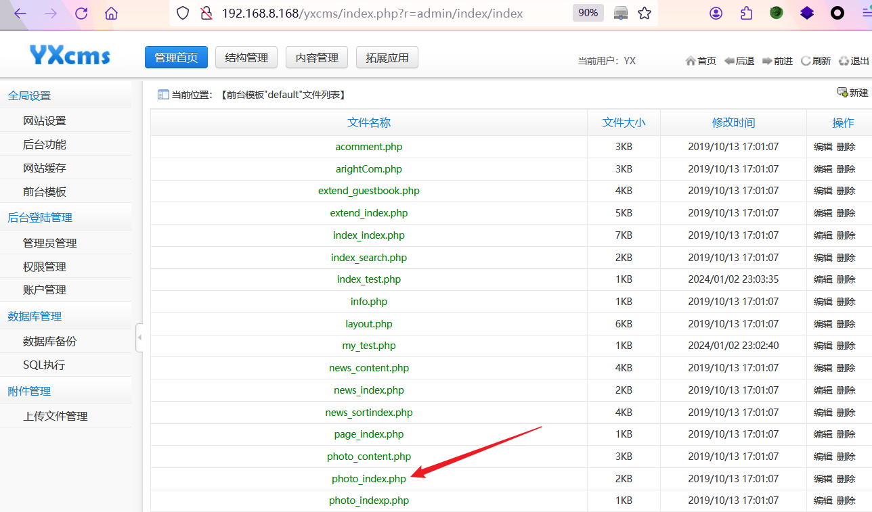Click the 退出 logout icon
The height and width of the screenshot is (512, 872).
tap(844, 61)
